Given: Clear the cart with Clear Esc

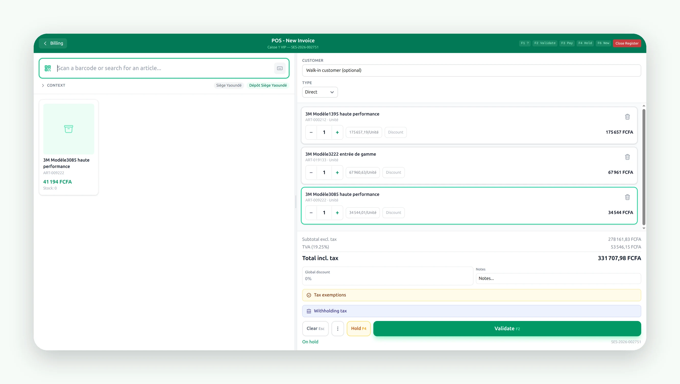Looking at the screenshot, I should click(315, 329).
